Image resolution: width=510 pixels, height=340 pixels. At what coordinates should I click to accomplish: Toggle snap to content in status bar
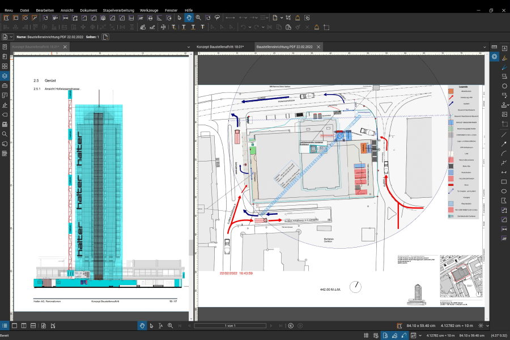click(385, 335)
